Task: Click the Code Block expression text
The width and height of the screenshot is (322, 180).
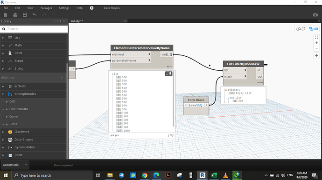Action: [196, 105]
